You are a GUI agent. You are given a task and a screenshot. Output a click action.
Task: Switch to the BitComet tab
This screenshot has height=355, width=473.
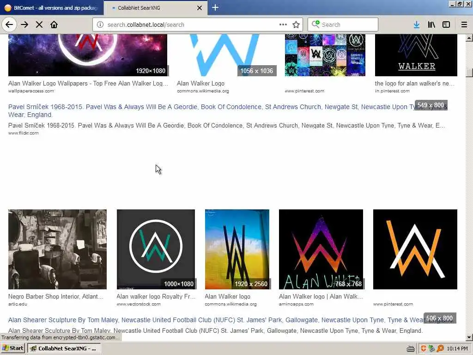pos(52,8)
